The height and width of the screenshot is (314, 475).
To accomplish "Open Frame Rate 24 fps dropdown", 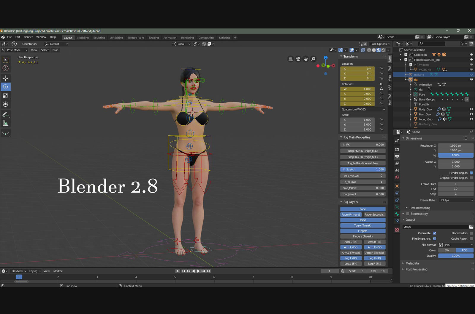I will pos(456,200).
